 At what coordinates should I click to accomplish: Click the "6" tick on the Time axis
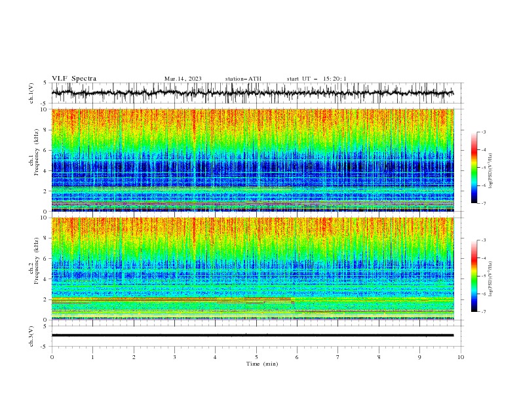pyautogui.click(x=297, y=357)
